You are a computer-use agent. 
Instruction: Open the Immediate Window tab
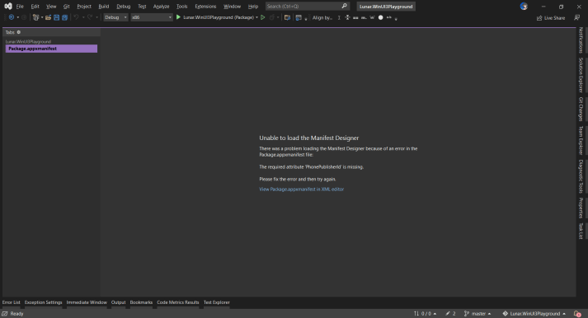87,302
